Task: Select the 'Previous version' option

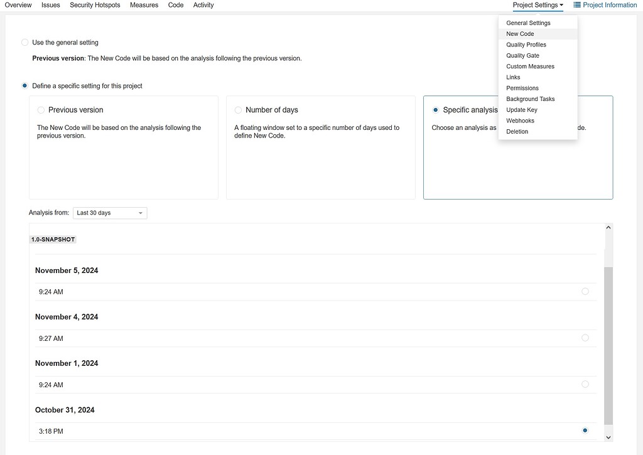Action: coord(40,109)
